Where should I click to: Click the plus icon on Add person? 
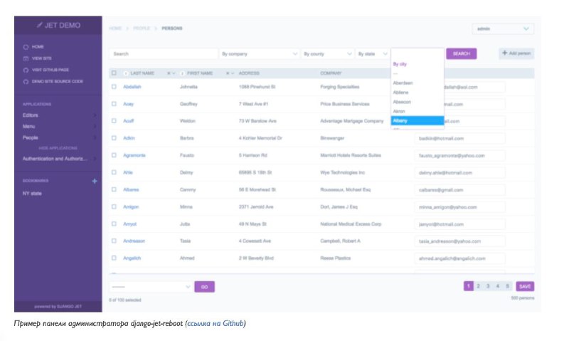504,53
